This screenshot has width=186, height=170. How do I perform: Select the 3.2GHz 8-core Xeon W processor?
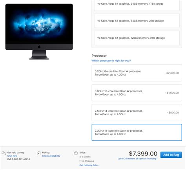(137, 73)
